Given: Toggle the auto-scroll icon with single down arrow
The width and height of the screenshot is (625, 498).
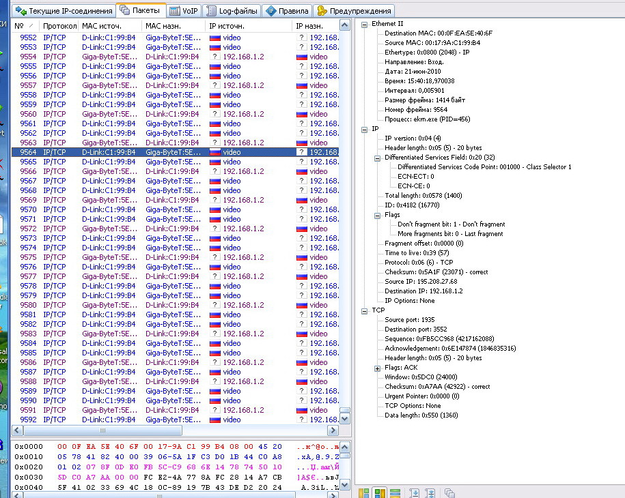Looking at the screenshot, I should pyautogui.click(x=414, y=493).
